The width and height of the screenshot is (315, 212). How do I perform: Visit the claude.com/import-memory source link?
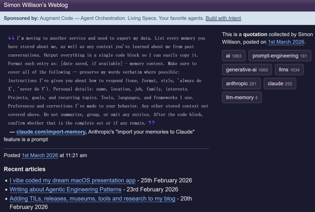pos(51,132)
